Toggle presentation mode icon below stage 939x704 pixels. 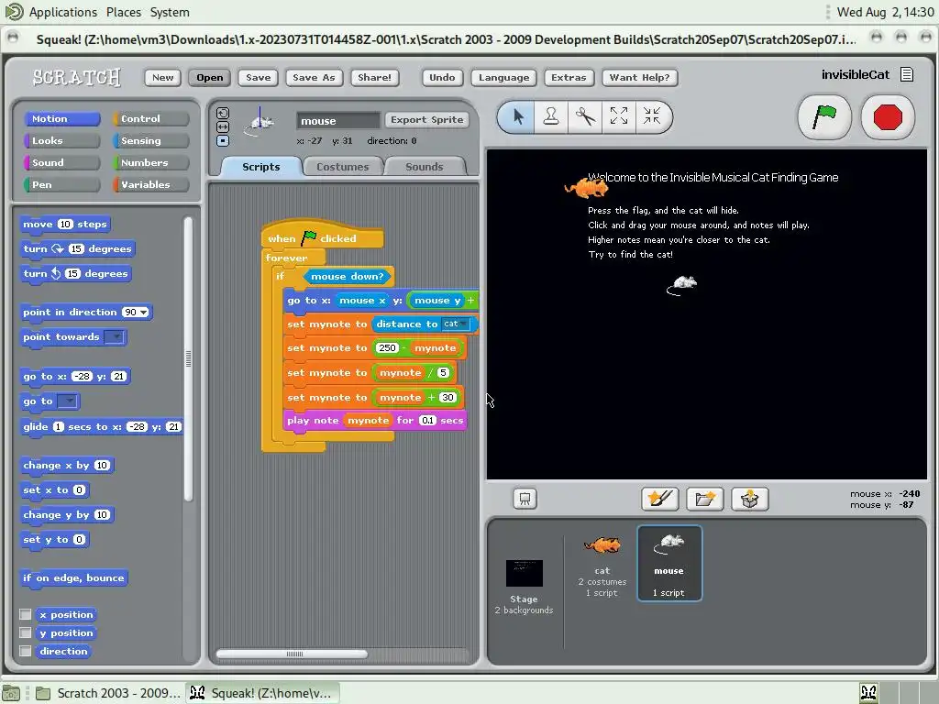coord(525,499)
